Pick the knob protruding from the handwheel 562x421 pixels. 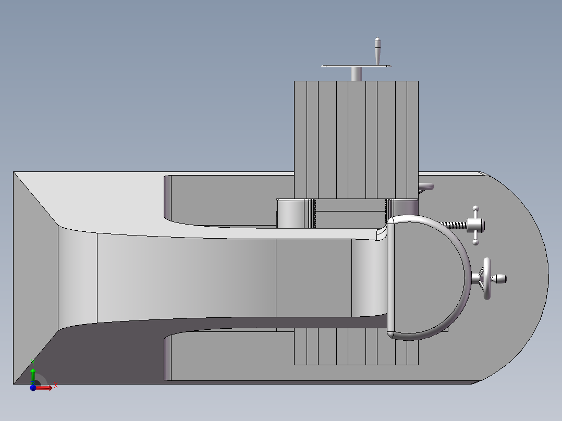pos(499,278)
